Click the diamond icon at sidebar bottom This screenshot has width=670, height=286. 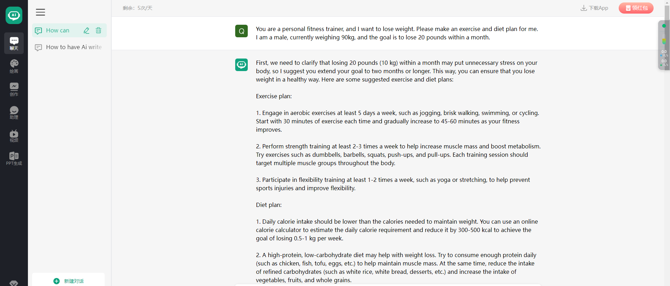pos(14,283)
